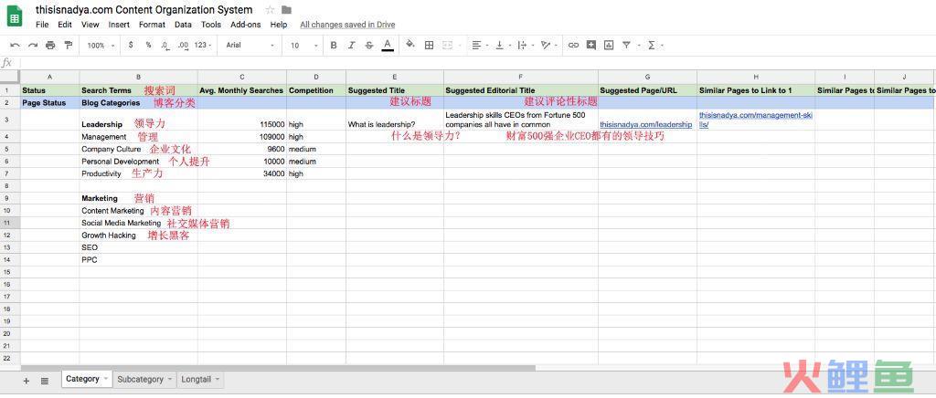This screenshot has height=398, width=936.
Task: Insert chart icon in toolbar
Action: pyautogui.click(x=608, y=46)
